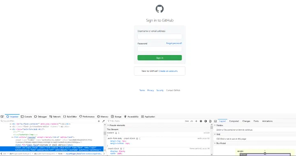Click the Forgot password? link
Viewport: 296px width, 156px height.
174,44
